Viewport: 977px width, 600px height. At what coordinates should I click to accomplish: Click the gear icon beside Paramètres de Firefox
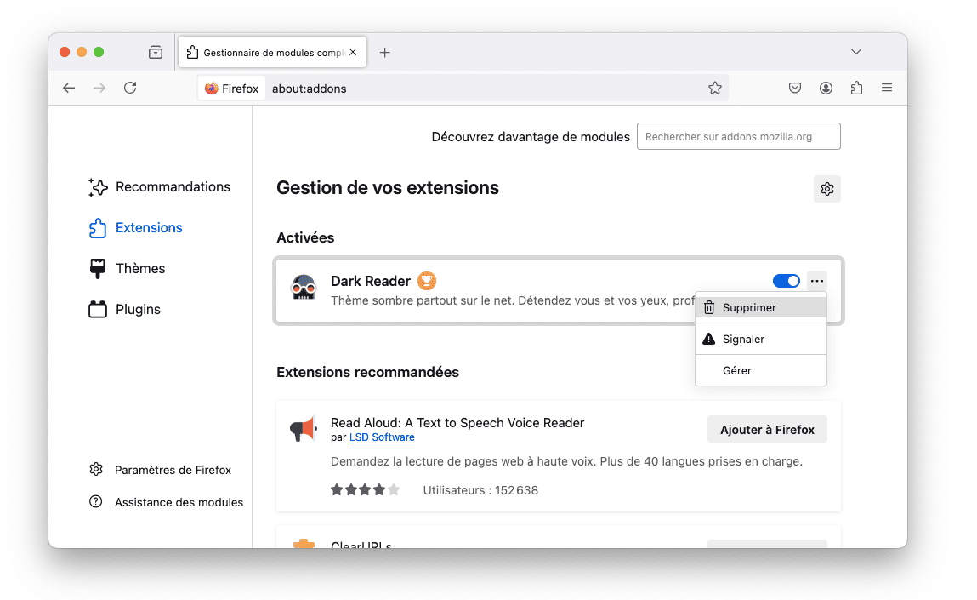click(96, 469)
